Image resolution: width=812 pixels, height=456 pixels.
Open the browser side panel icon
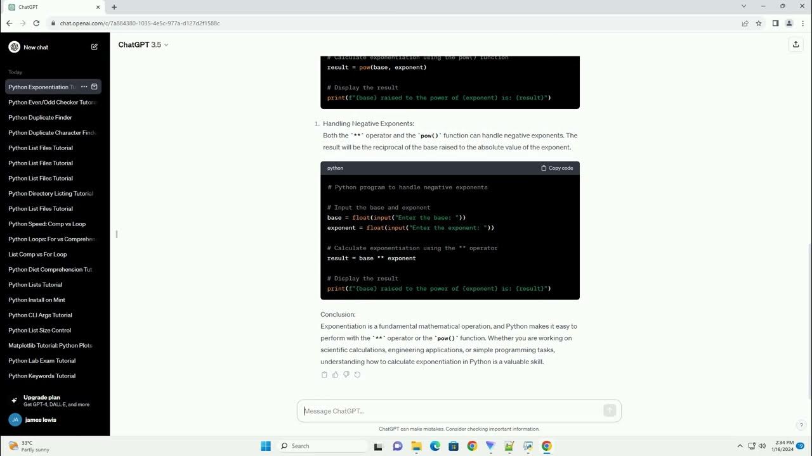[x=775, y=23]
